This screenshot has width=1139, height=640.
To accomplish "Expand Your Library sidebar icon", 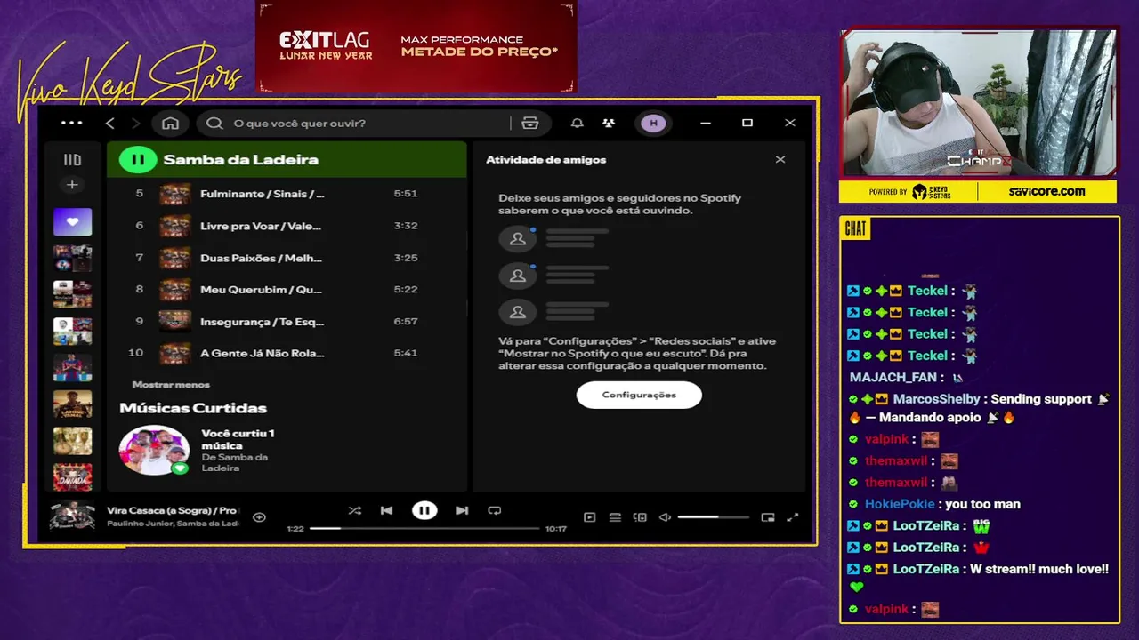I will pyautogui.click(x=72, y=160).
